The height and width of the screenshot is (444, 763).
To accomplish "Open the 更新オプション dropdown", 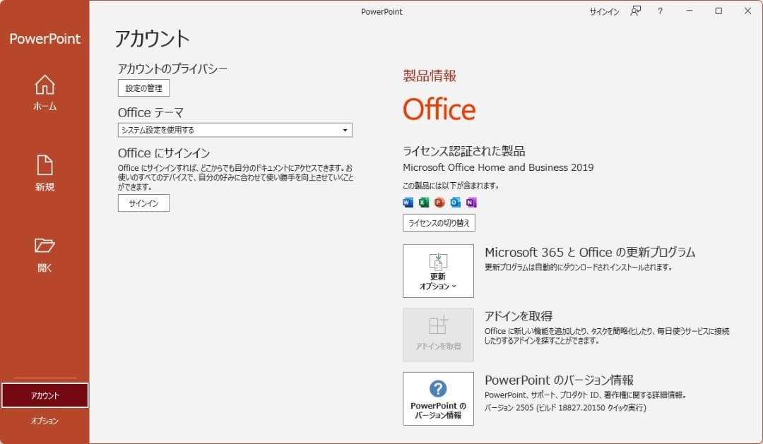I will (437, 271).
